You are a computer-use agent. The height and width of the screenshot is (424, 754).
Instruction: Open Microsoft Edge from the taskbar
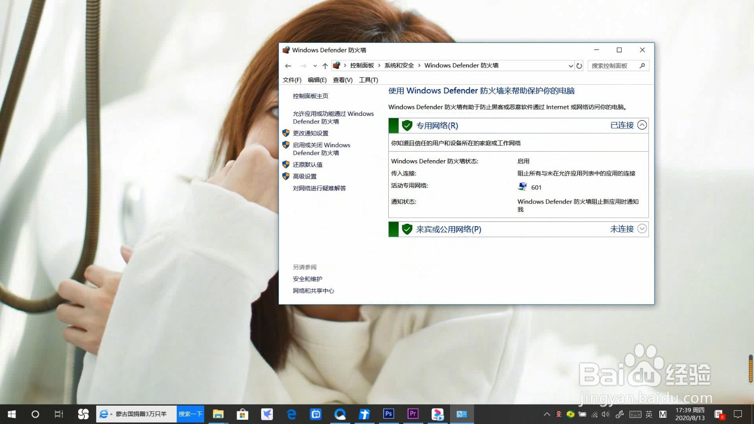291,414
